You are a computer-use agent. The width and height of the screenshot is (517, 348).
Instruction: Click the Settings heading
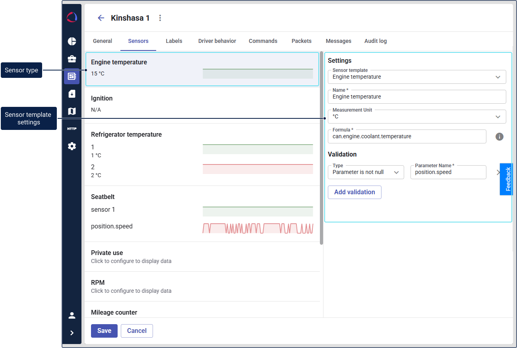[x=340, y=60]
